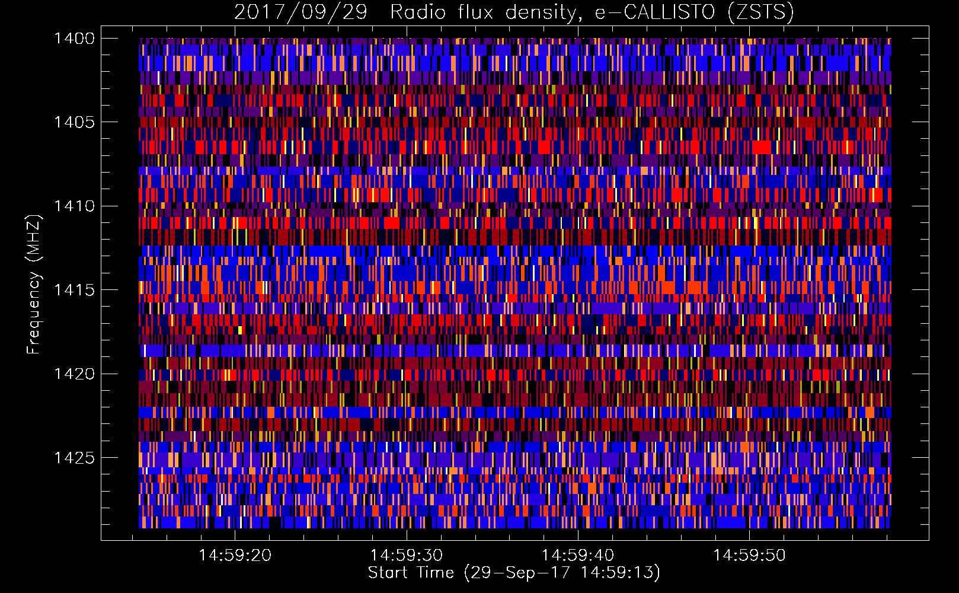
Task: Click the 'e-CALLISTO (ZSTS)' station label in title
Action: click(695, 12)
